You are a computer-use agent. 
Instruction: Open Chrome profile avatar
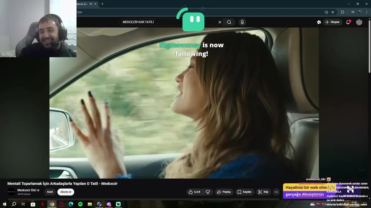coord(360,12)
